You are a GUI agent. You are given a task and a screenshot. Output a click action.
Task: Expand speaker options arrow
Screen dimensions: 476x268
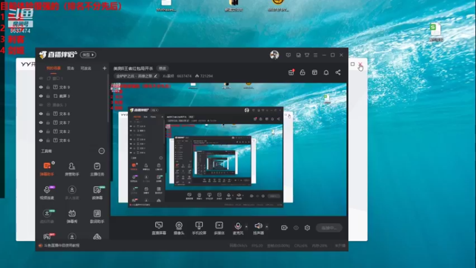[267, 226]
